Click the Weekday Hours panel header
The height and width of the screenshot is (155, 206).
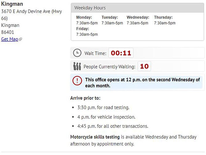pos(137,8)
